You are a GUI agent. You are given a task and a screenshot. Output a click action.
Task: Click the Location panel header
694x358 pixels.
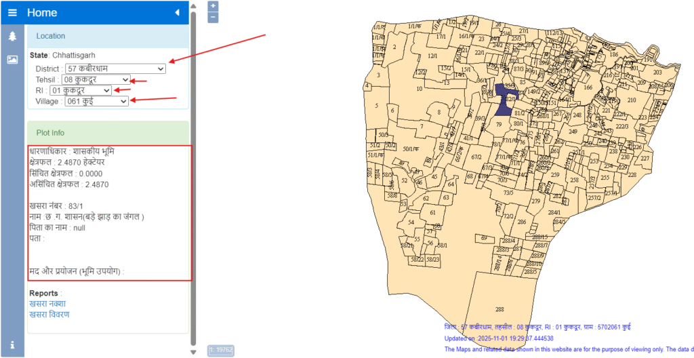click(x=108, y=36)
